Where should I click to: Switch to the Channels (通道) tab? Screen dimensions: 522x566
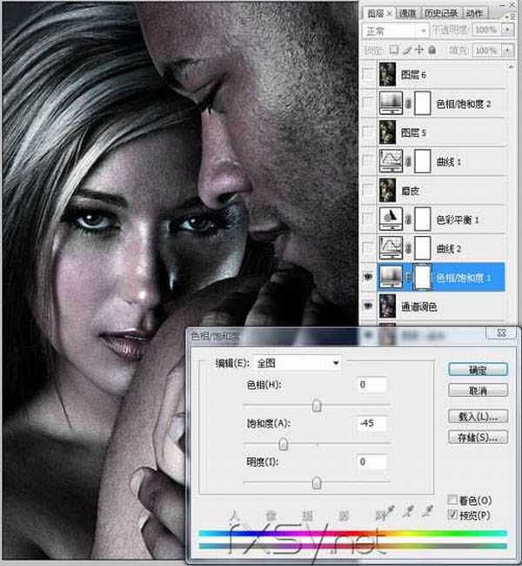point(407,13)
